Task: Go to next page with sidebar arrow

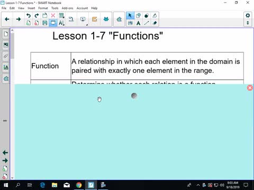Action: pyautogui.click(x=5, y=160)
